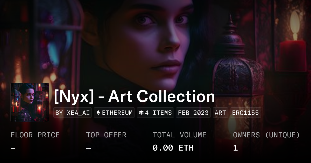Select the 4 ITEMS badge

[155, 113]
